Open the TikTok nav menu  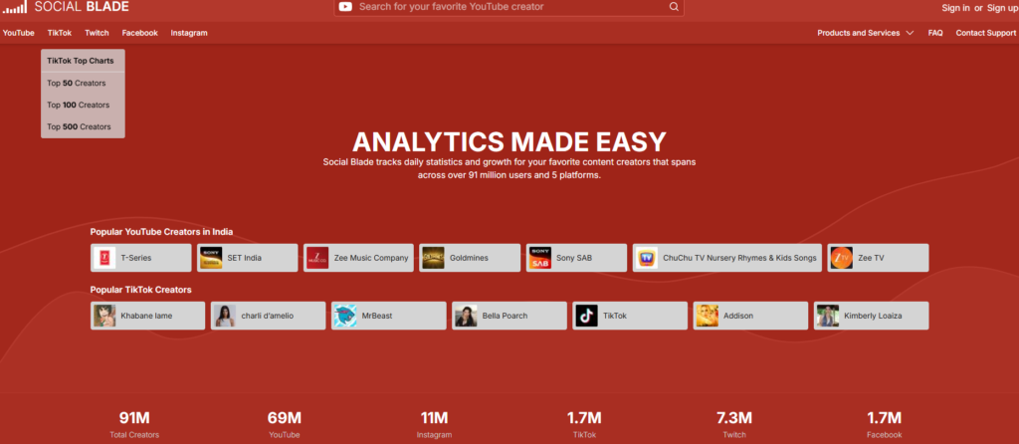(59, 33)
